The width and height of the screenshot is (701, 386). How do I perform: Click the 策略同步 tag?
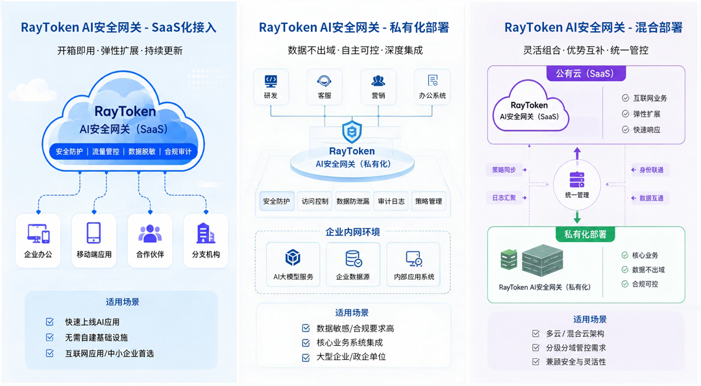(x=506, y=170)
